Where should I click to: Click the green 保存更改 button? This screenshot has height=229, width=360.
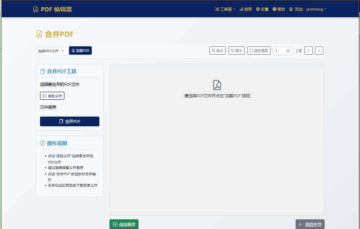click(124, 224)
